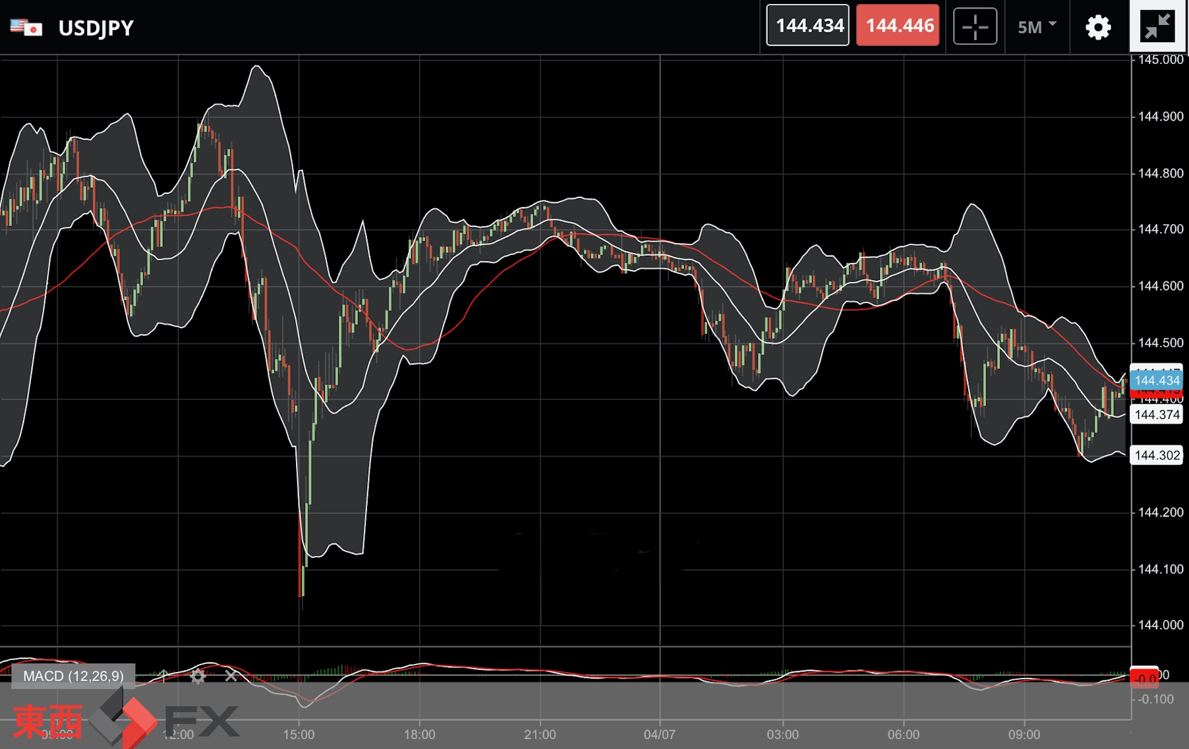1189x749 pixels.
Task: Exit fullscreen using collapse arrows icon
Action: tap(1158, 26)
